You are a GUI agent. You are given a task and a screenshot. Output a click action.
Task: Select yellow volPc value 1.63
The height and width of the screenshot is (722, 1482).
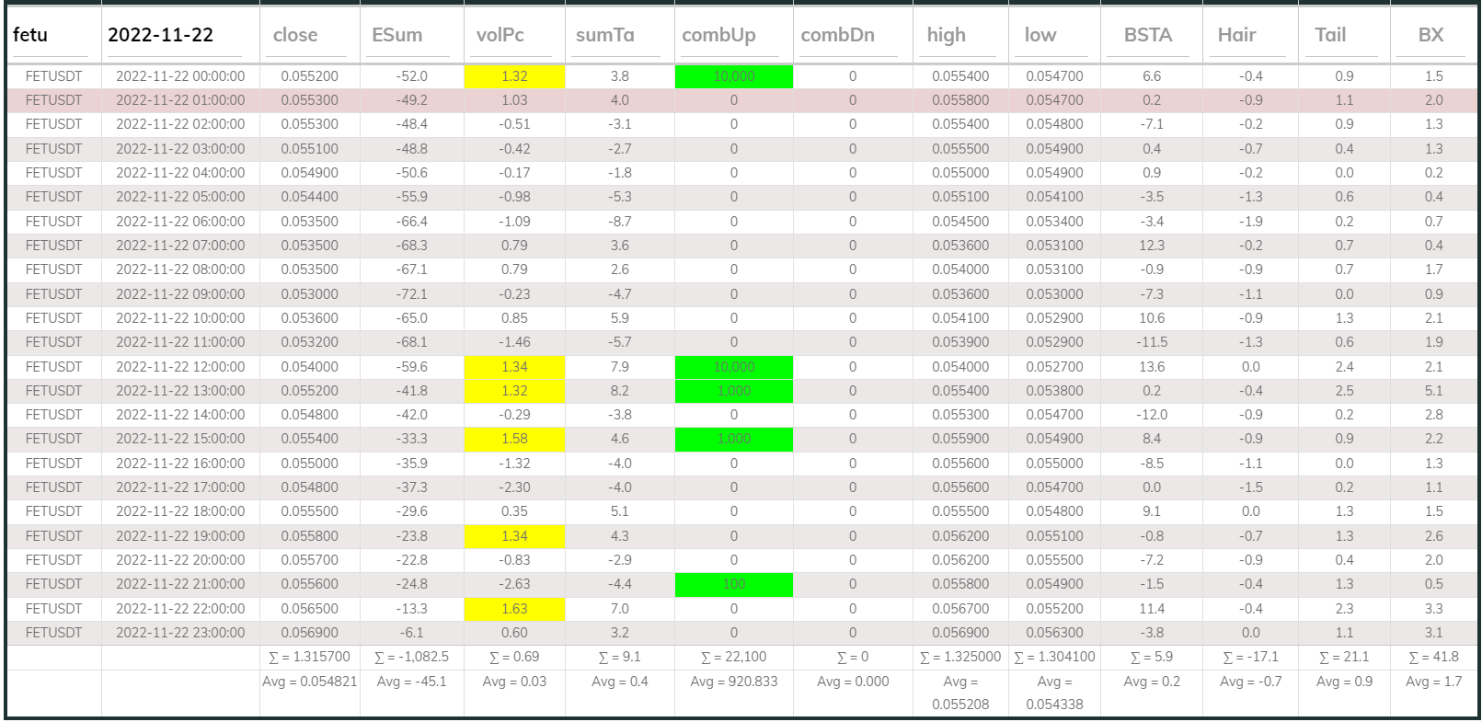pyautogui.click(x=514, y=609)
